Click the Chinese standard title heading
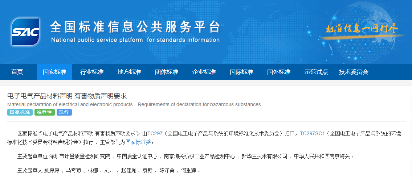 pos(67,96)
